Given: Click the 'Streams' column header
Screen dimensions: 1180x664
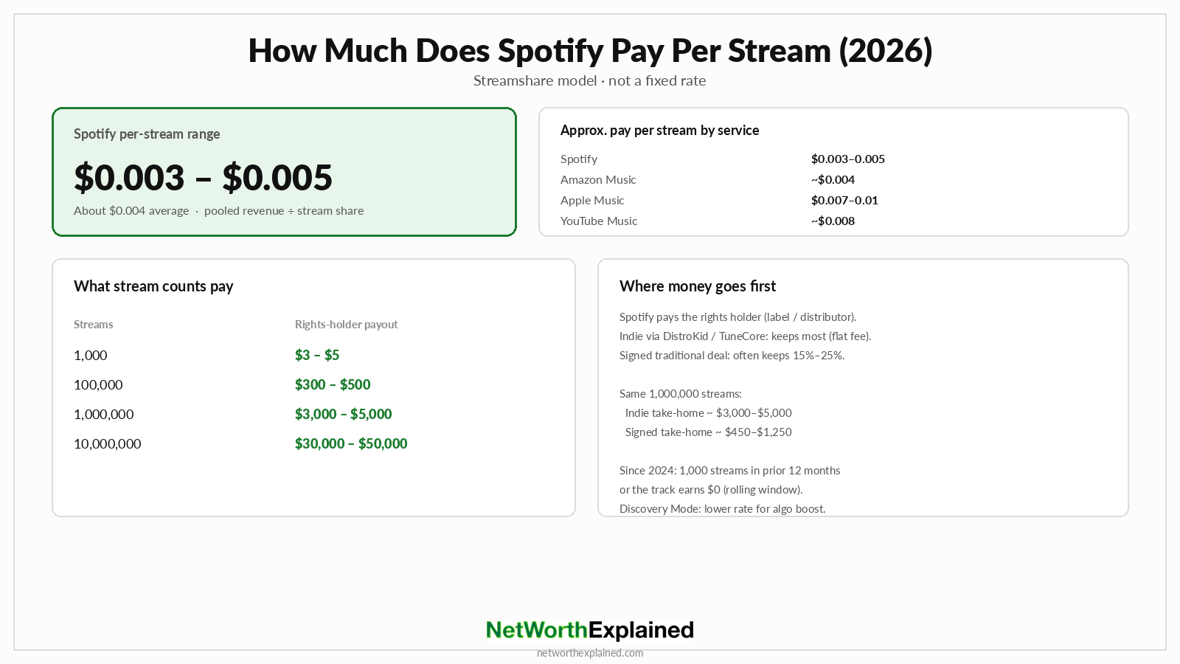Looking at the screenshot, I should coord(94,325).
